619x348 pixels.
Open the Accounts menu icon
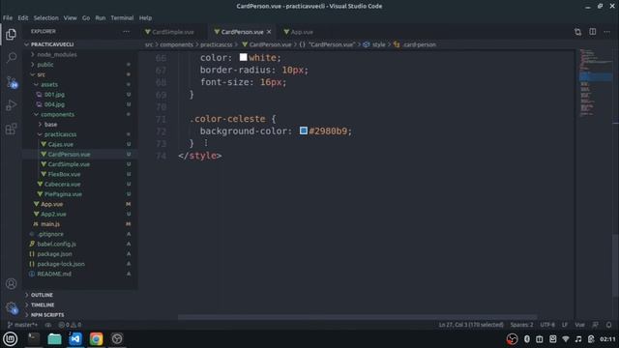[11, 283]
